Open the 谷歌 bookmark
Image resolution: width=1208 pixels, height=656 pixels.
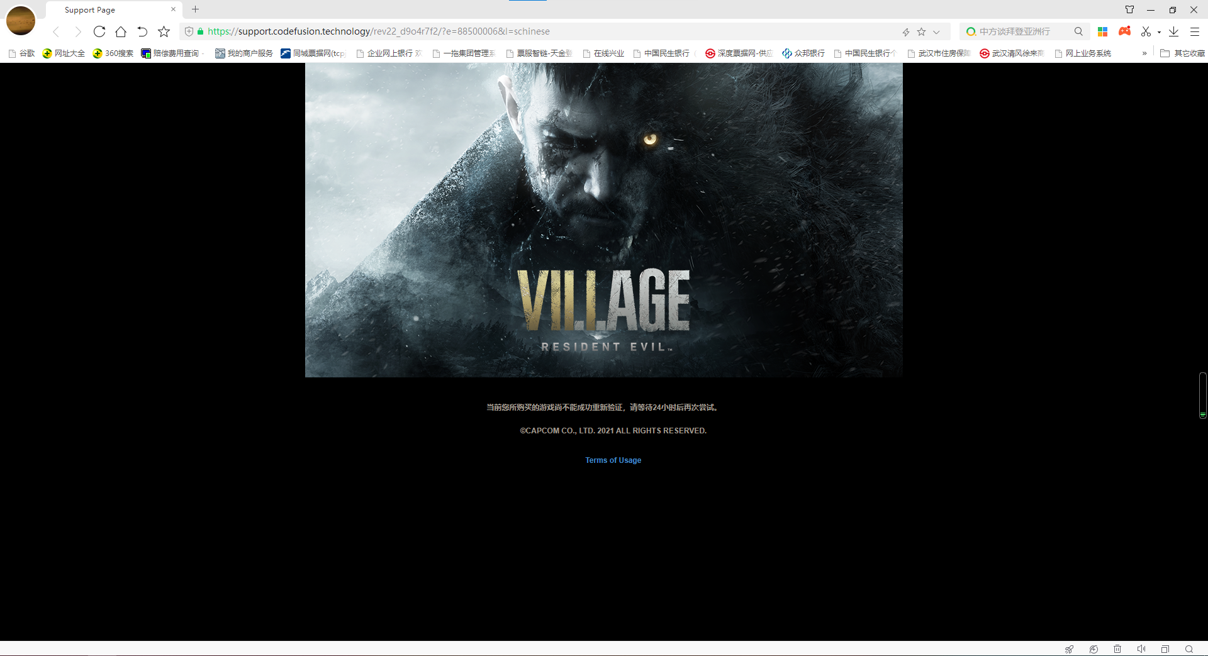click(x=21, y=53)
